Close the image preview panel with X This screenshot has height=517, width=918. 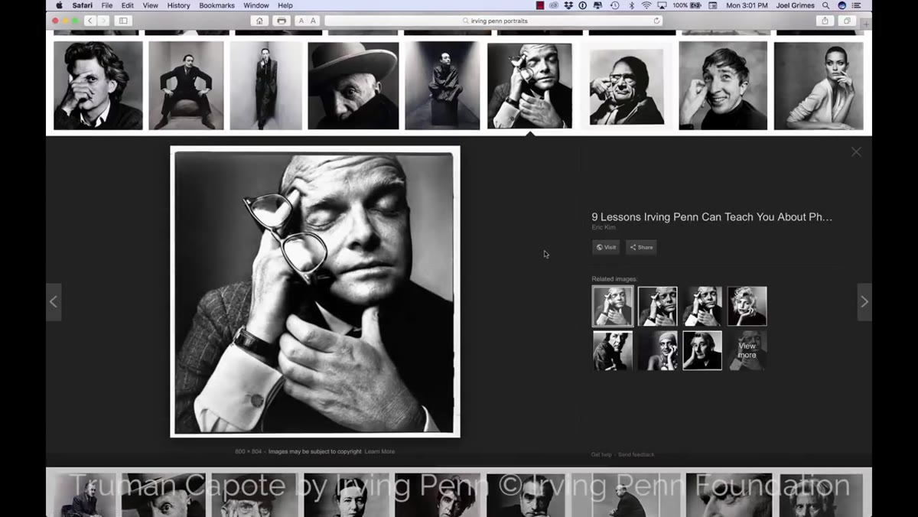(x=856, y=152)
